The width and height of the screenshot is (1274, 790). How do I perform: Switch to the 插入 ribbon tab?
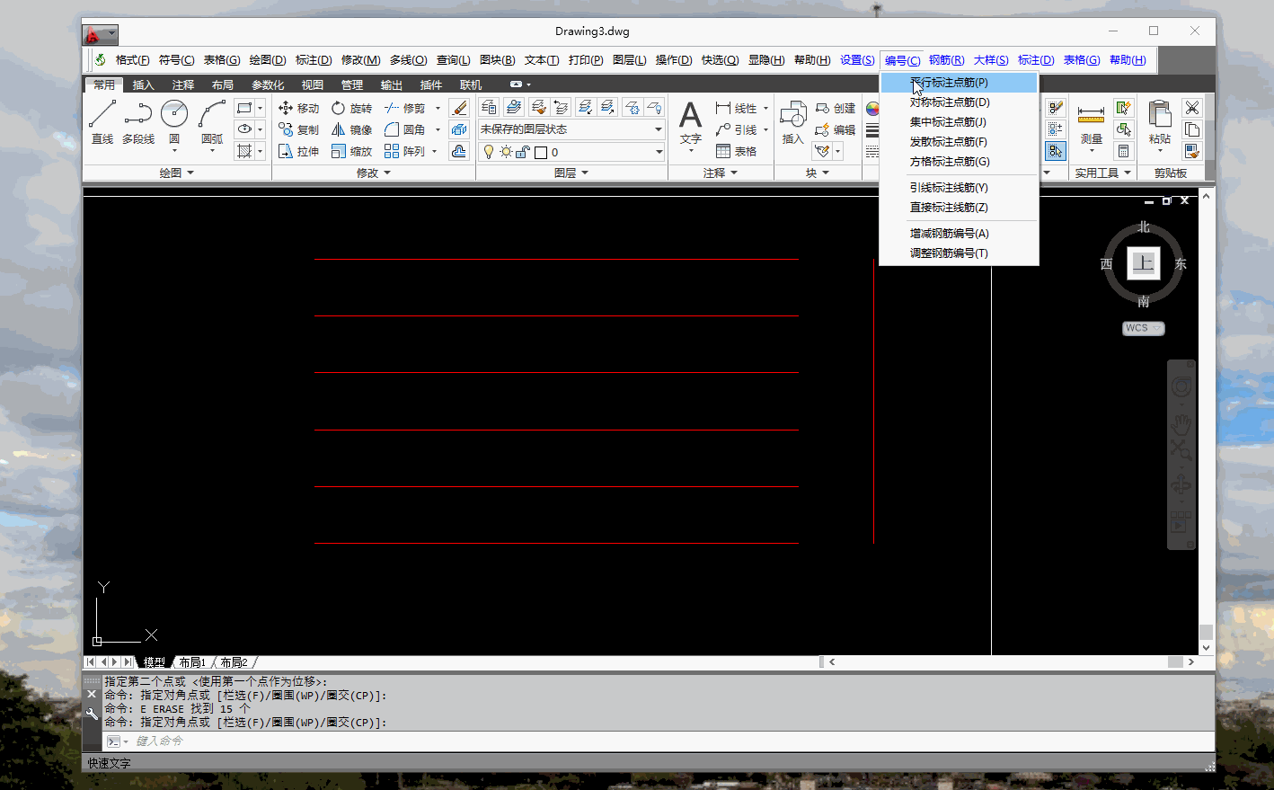143,84
